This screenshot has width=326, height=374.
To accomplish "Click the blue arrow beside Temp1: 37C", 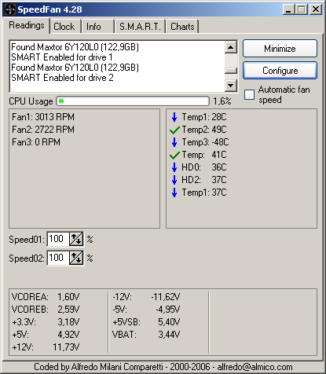I will pyautogui.click(x=174, y=192).
